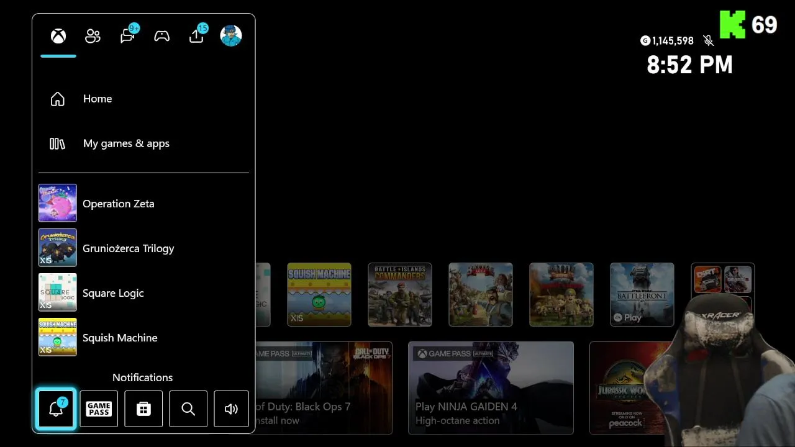Select the Operation Zeta thumbnail
Screen dimensions: 795x447
(x=58, y=203)
